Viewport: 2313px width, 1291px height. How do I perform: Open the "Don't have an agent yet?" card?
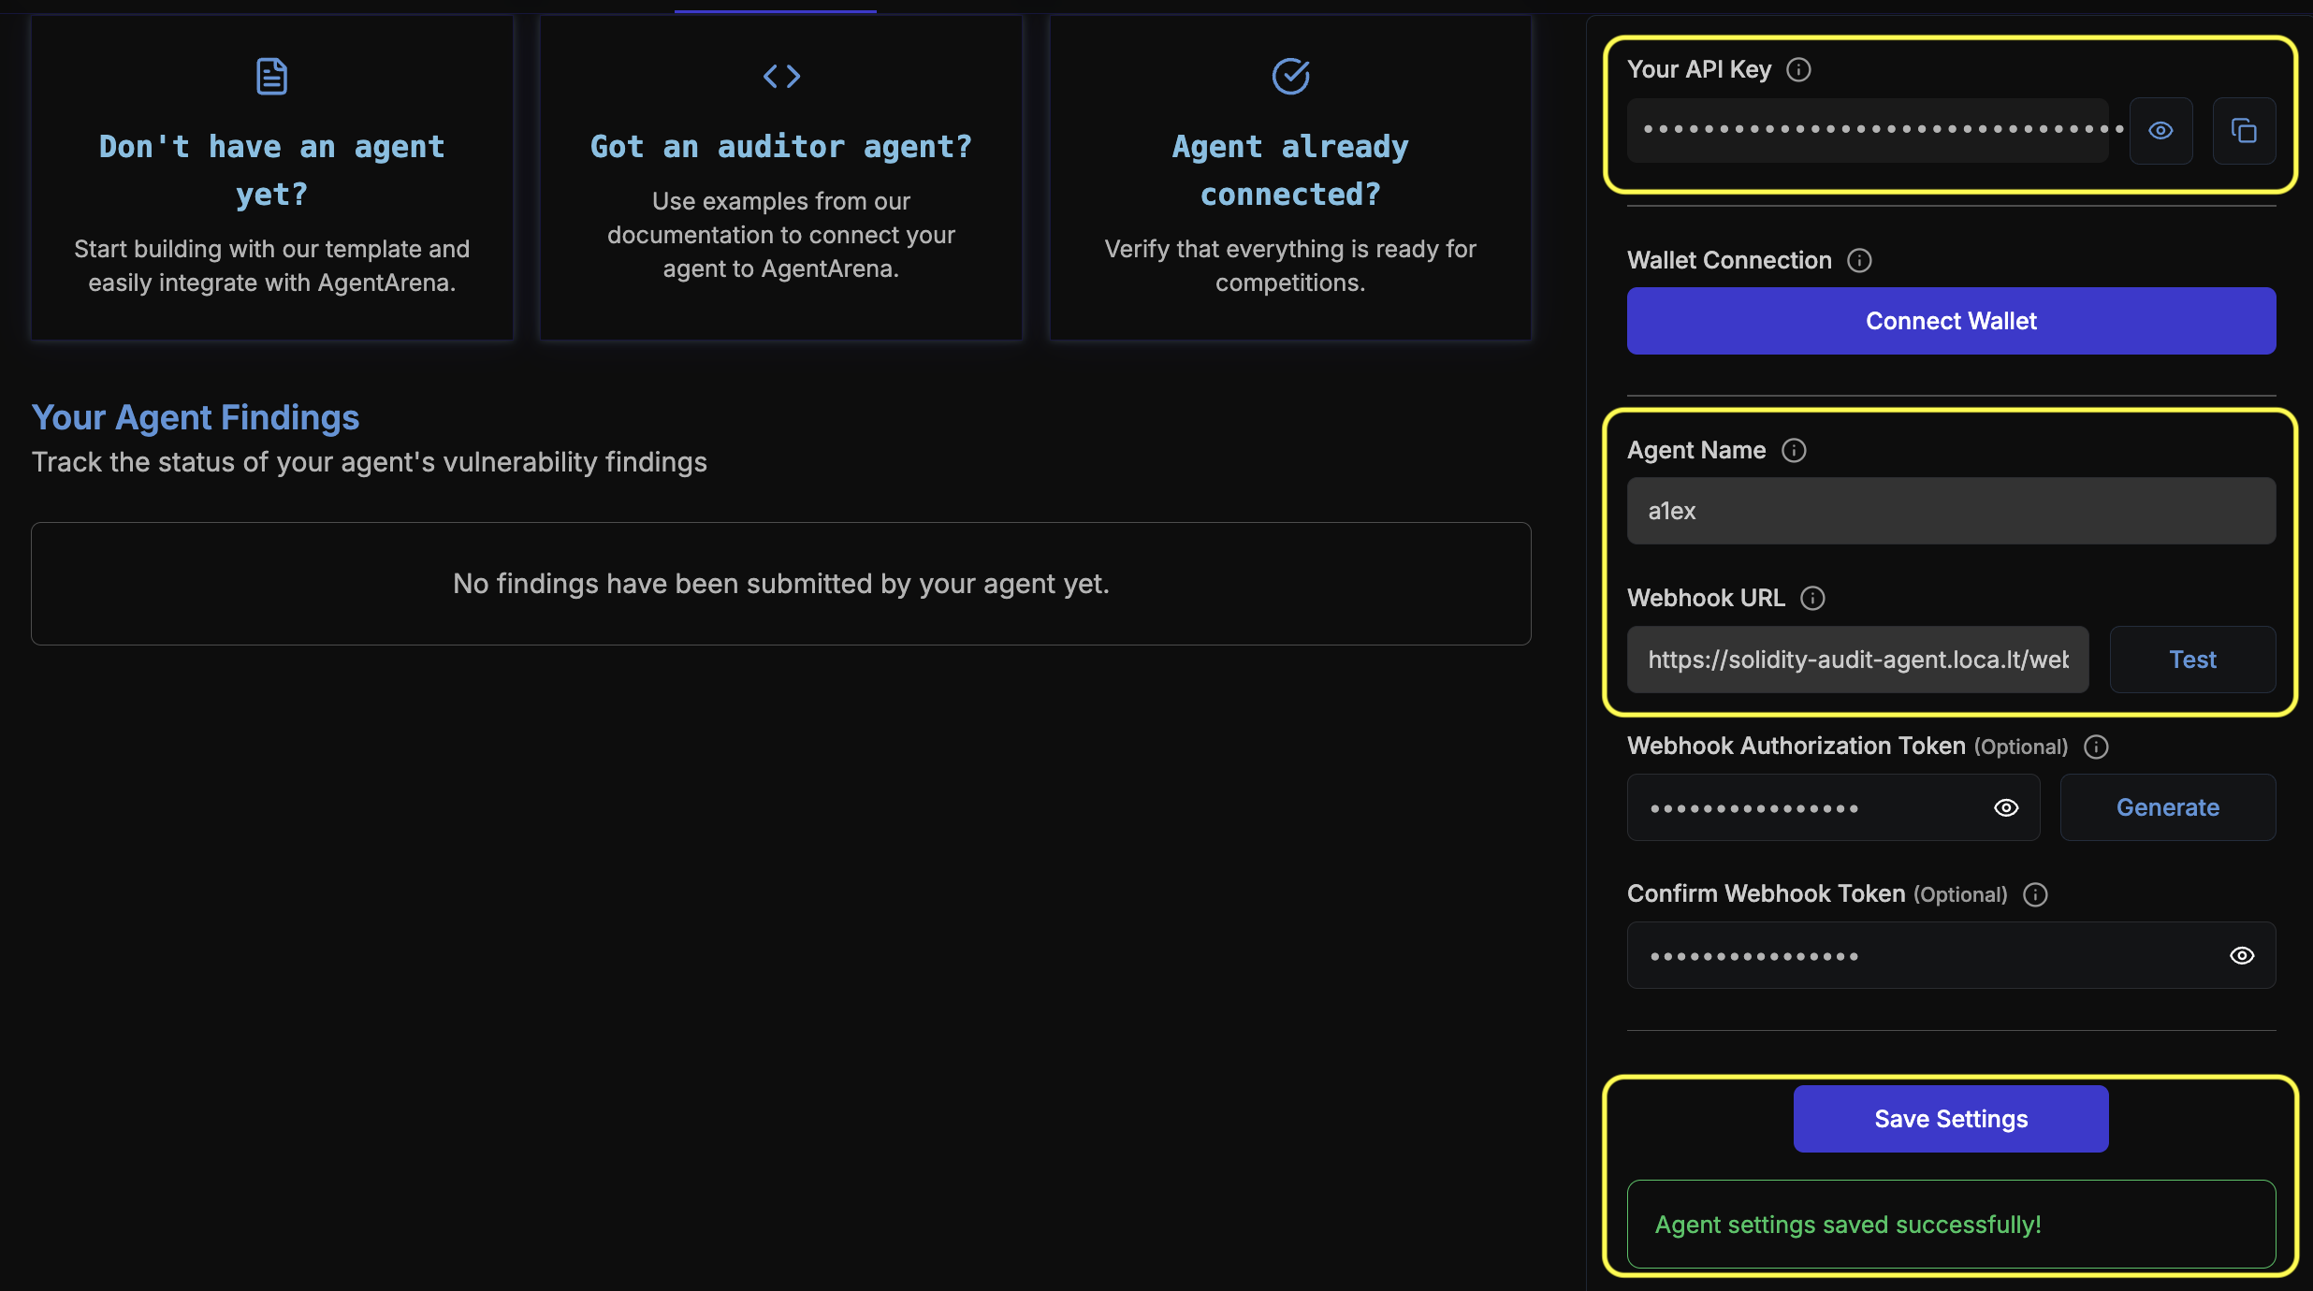(271, 178)
